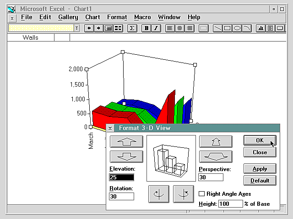Screen dimensions: 293x219
Task: Open the File menu
Action: 27,17
